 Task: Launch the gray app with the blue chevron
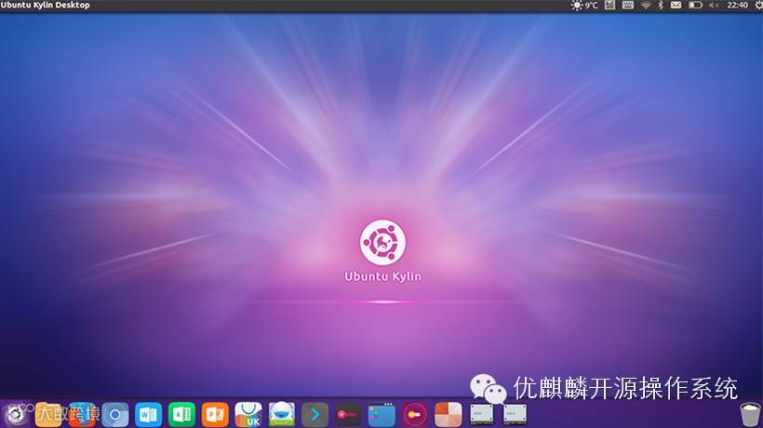(315, 415)
